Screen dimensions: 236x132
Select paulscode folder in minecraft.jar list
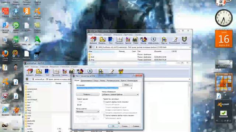pyautogui.click(x=30, y=121)
